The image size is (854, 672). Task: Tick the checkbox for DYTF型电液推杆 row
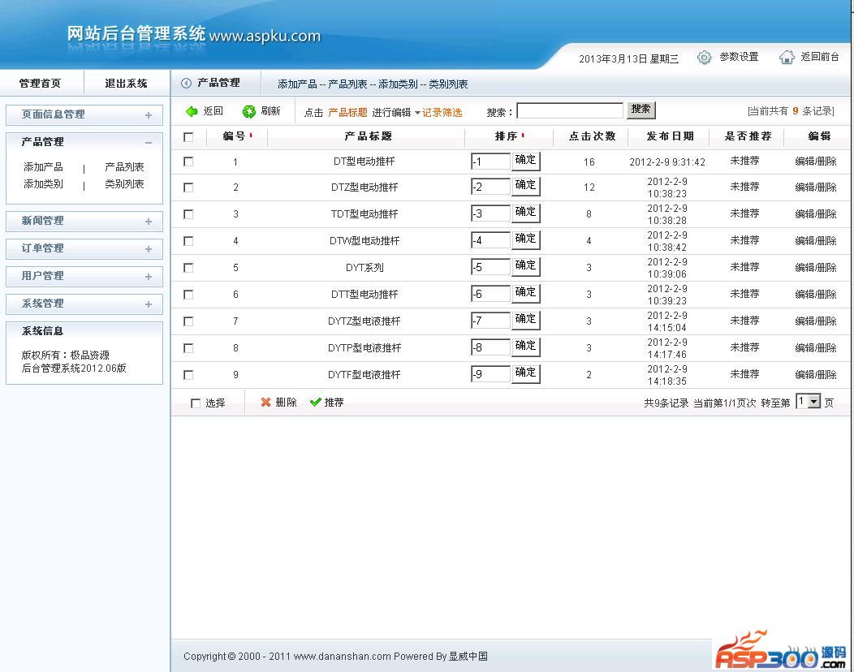pyautogui.click(x=188, y=375)
